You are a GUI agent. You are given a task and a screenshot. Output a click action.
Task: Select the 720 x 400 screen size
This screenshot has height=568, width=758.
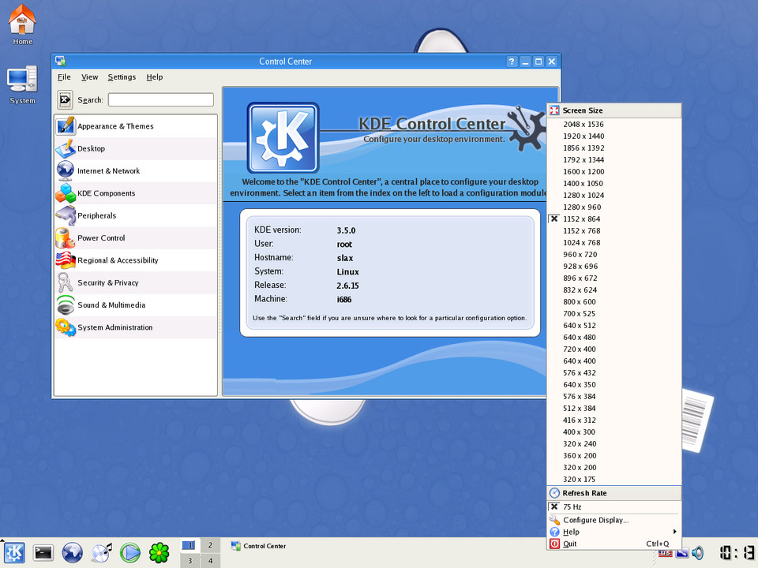coord(614,349)
